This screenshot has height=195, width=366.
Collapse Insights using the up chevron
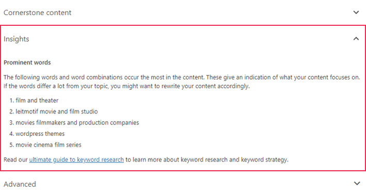click(x=356, y=39)
